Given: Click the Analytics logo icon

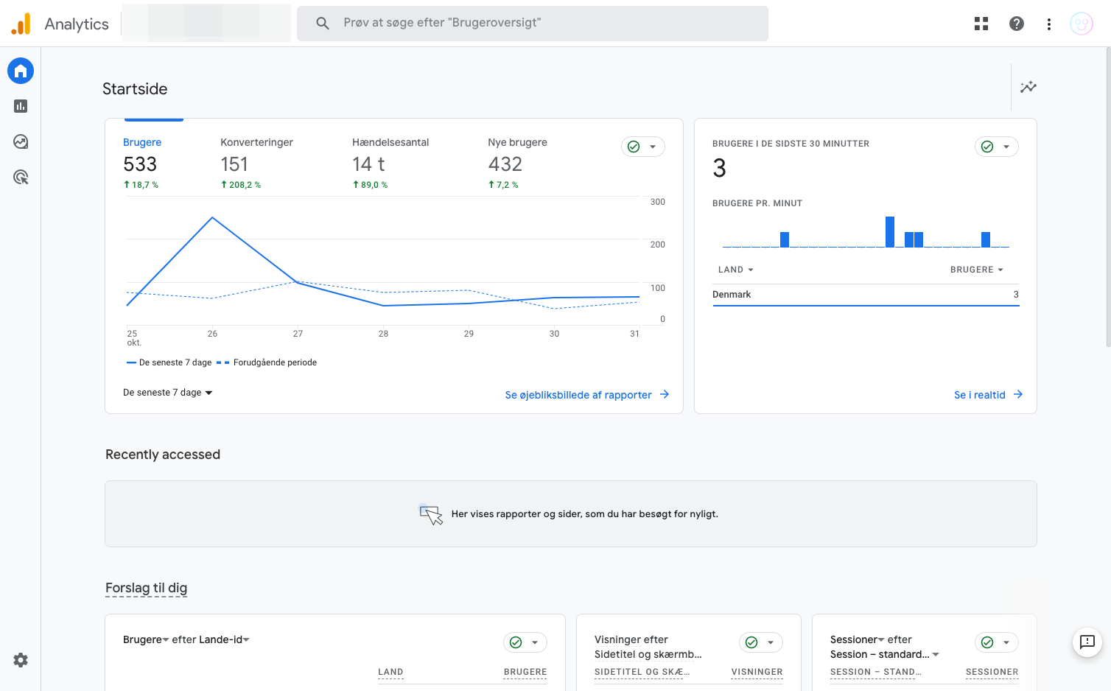Looking at the screenshot, I should pyautogui.click(x=21, y=24).
